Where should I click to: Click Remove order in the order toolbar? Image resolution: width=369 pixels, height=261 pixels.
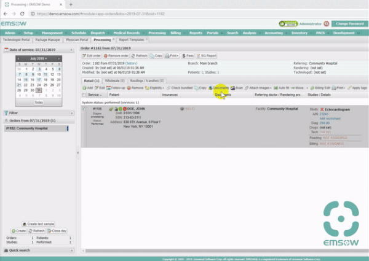116,56
